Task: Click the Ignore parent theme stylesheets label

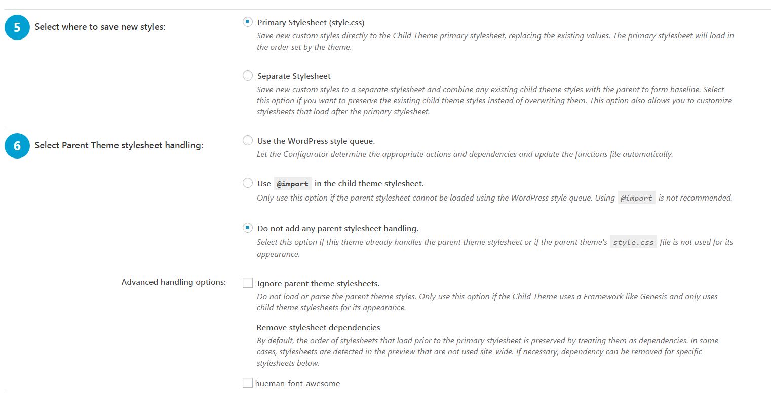Action: pyautogui.click(x=319, y=284)
